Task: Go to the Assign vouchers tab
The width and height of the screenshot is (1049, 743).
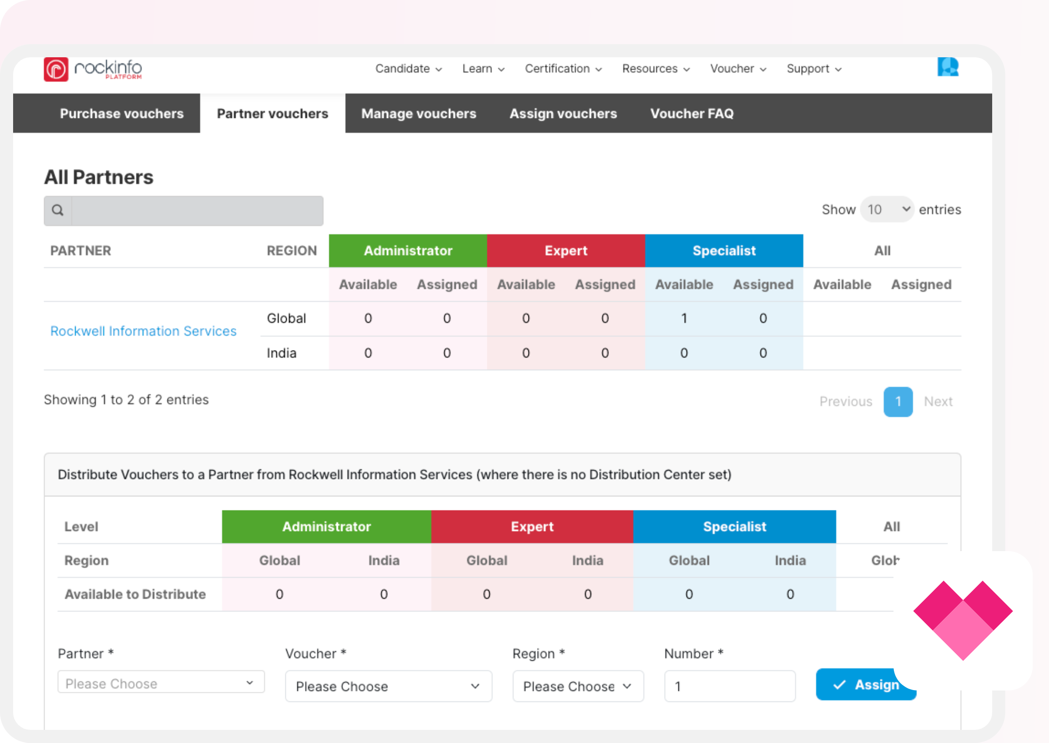Action: tap(563, 114)
